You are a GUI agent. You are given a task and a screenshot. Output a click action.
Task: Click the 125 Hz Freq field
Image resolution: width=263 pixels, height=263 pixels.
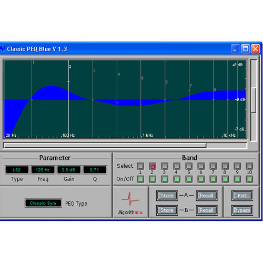pyautogui.click(x=43, y=170)
